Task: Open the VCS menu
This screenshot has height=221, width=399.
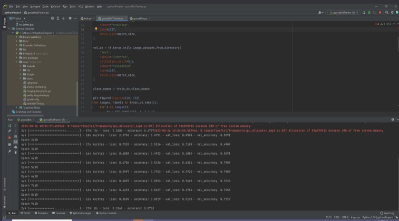Action: 81,7
